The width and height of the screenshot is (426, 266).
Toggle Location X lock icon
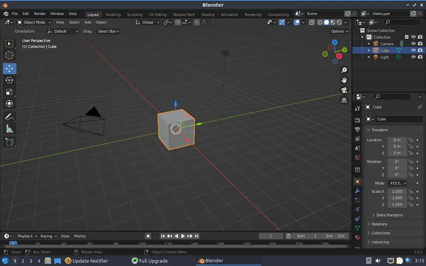pos(411,140)
